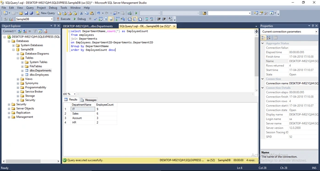The height and width of the screenshot is (171, 320).
Task: Click the Increase Indent icon
Action: [164, 19]
